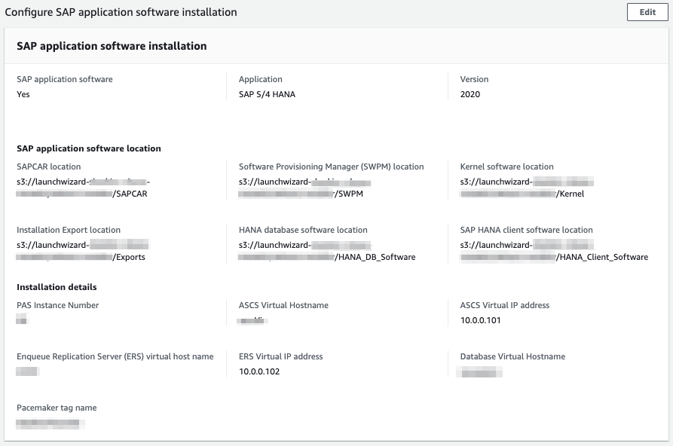Select the blurred PAS Instance Number value

pos(22,320)
